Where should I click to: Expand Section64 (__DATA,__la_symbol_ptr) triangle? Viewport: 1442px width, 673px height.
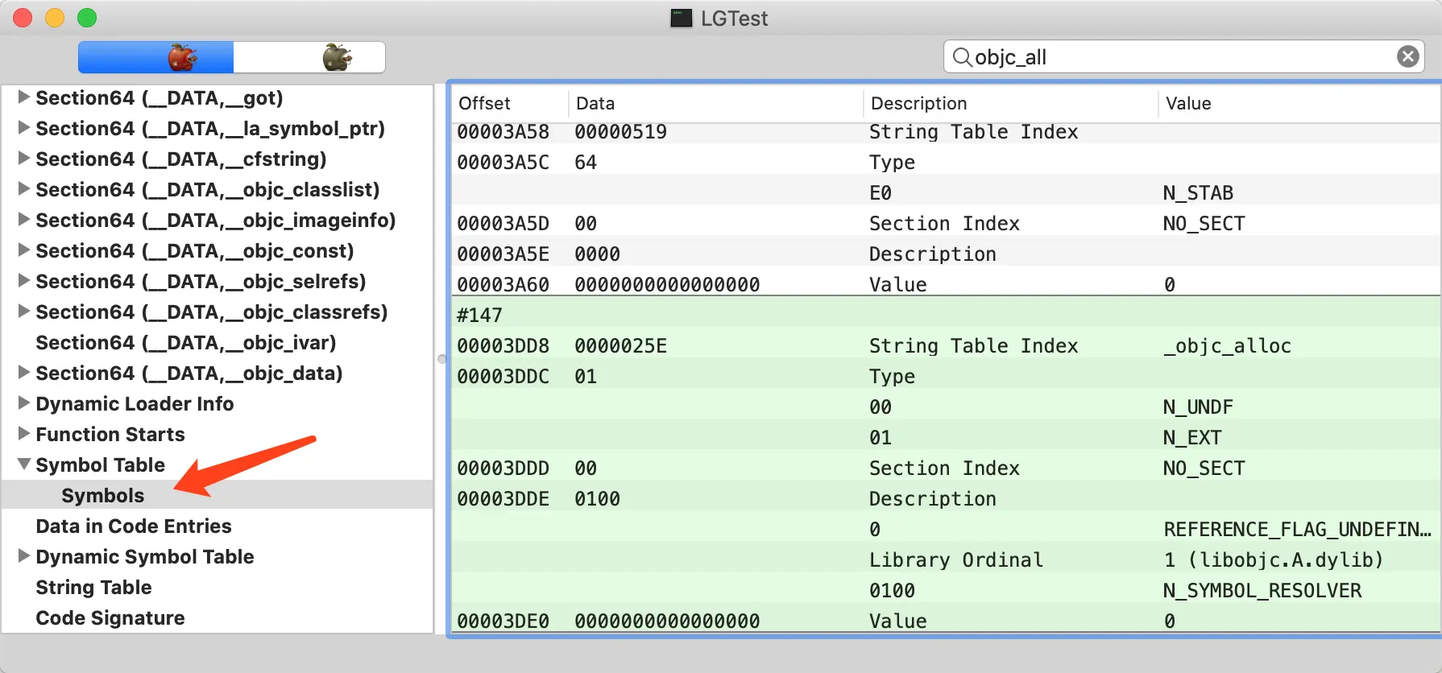coord(24,128)
